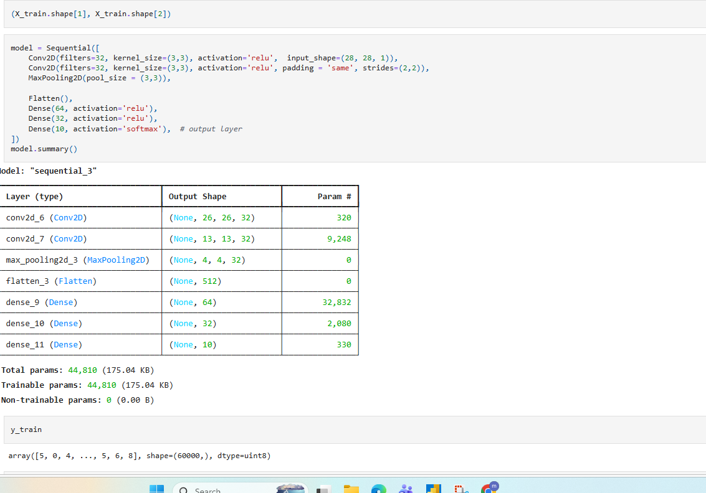Click the Dense(32, activation='relu') line
This screenshot has width=706, height=493.
pyautogui.click(x=93, y=118)
